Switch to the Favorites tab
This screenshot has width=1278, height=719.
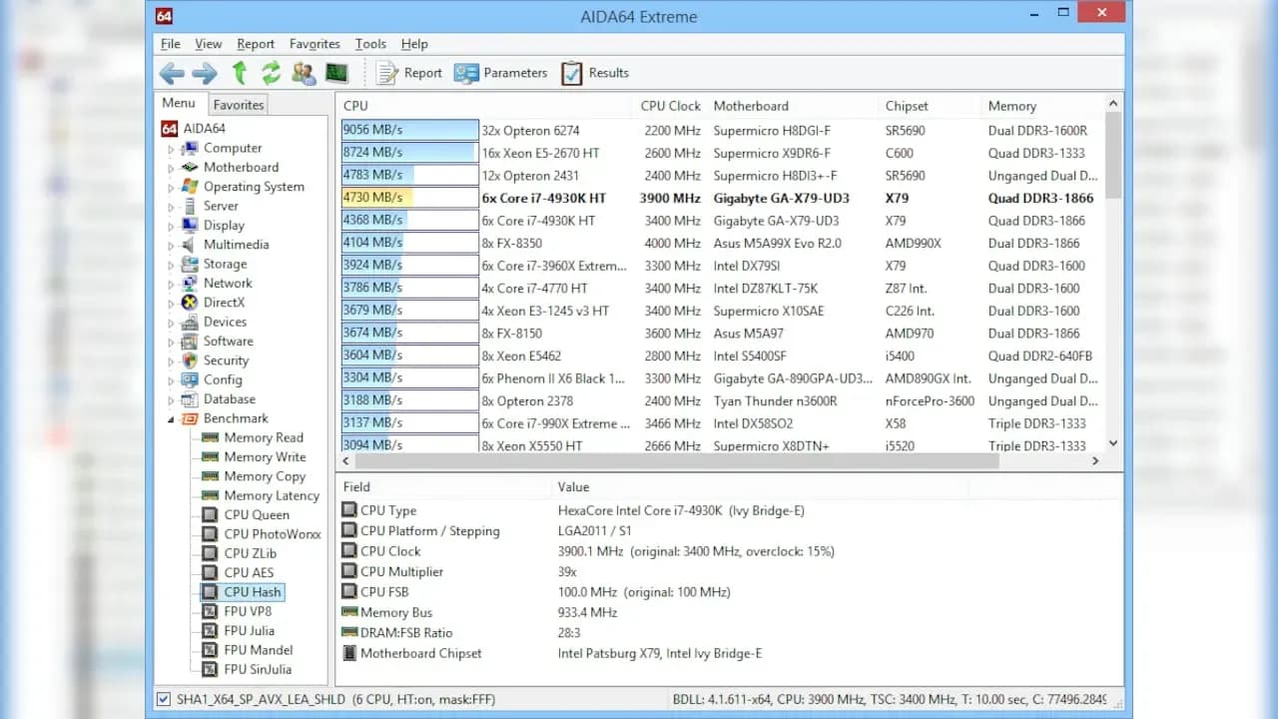click(x=239, y=104)
